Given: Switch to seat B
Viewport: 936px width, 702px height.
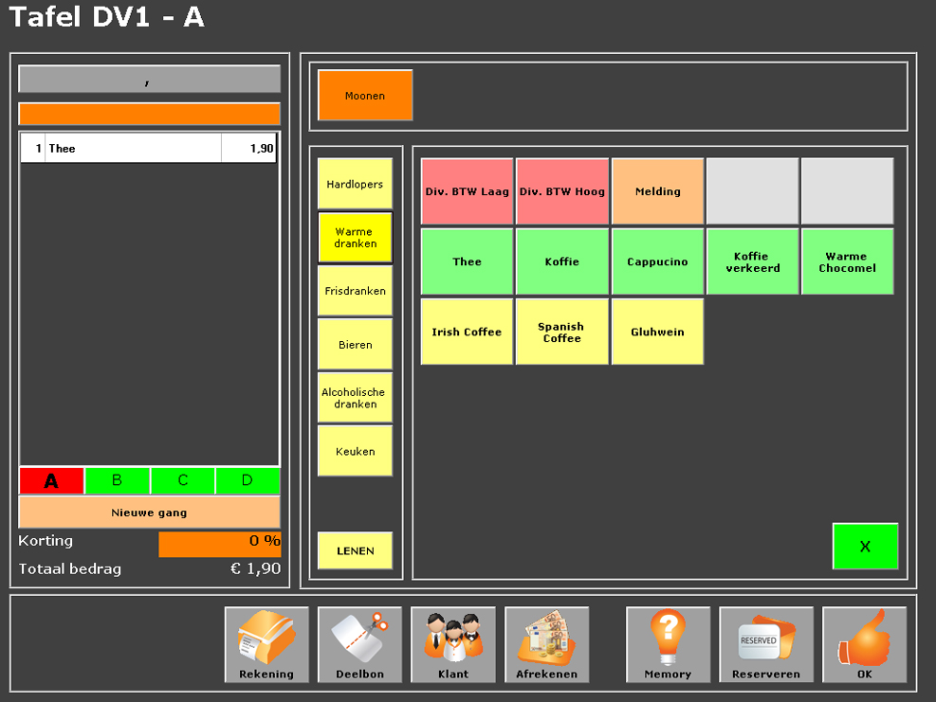Looking at the screenshot, I should 117,480.
